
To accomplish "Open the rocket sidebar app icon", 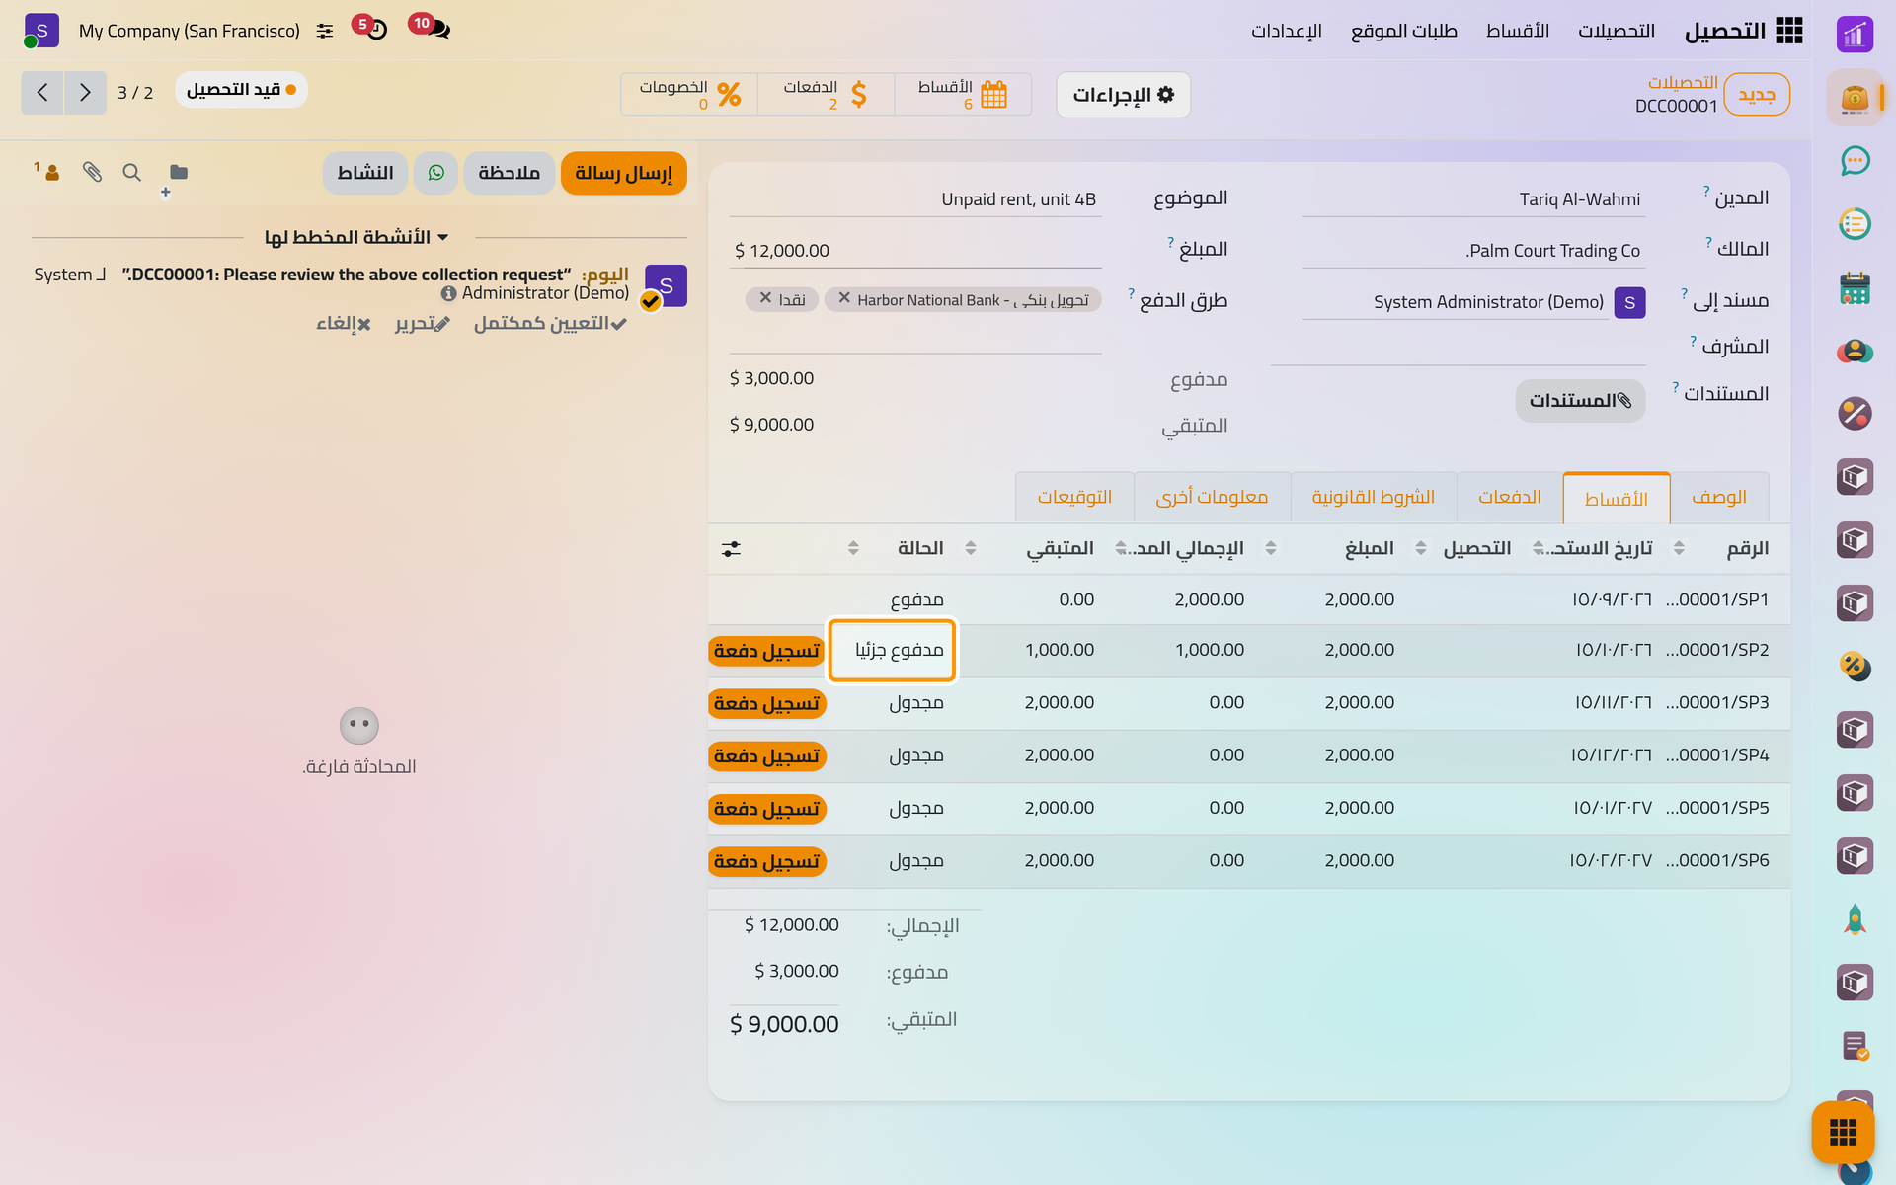I will (1855, 919).
